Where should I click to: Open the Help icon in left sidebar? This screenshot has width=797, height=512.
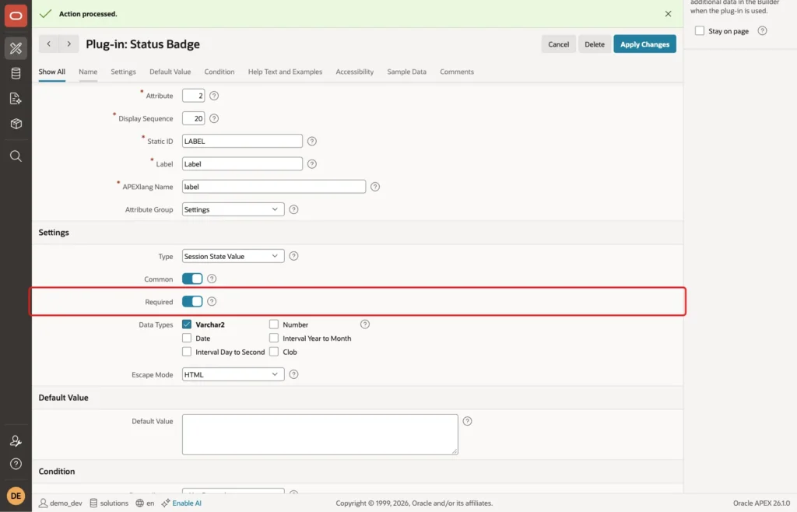click(x=16, y=464)
